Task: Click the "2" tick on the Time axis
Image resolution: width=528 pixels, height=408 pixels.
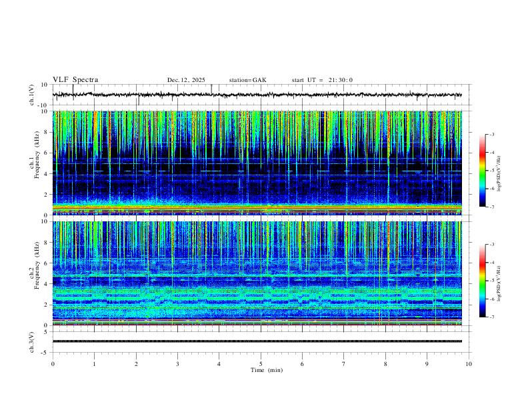Action: [x=136, y=364]
